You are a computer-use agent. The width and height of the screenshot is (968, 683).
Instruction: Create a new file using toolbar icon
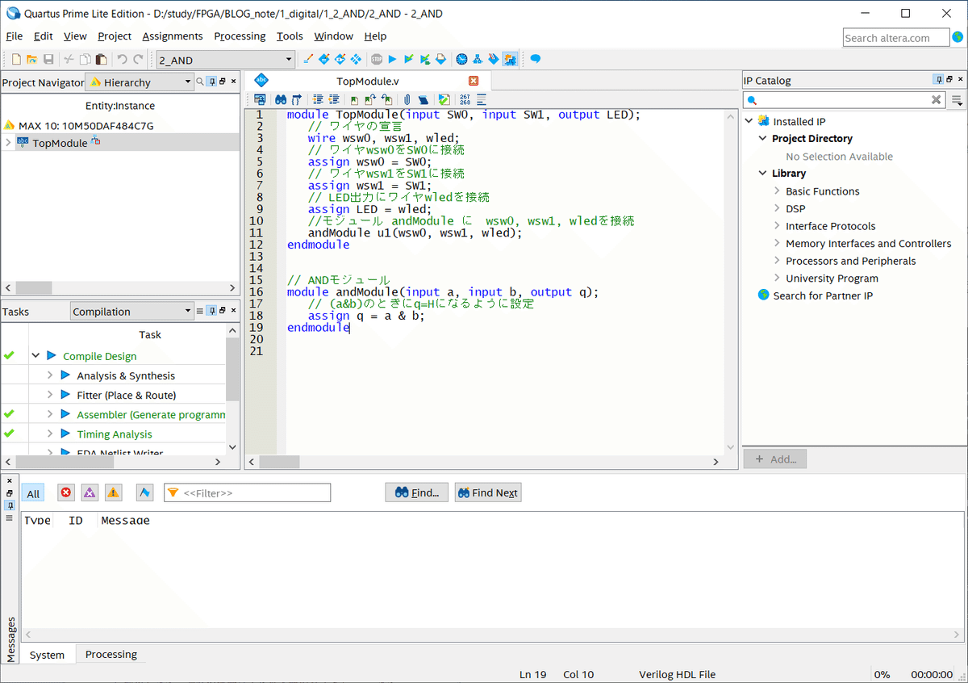pos(16,59)
